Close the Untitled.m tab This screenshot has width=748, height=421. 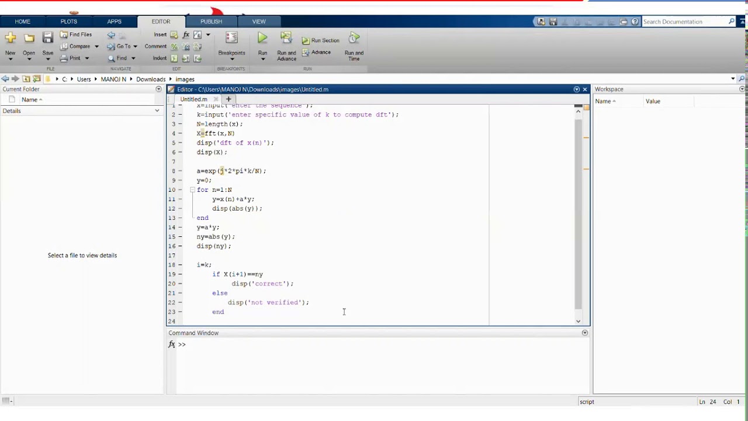[216, 99]
